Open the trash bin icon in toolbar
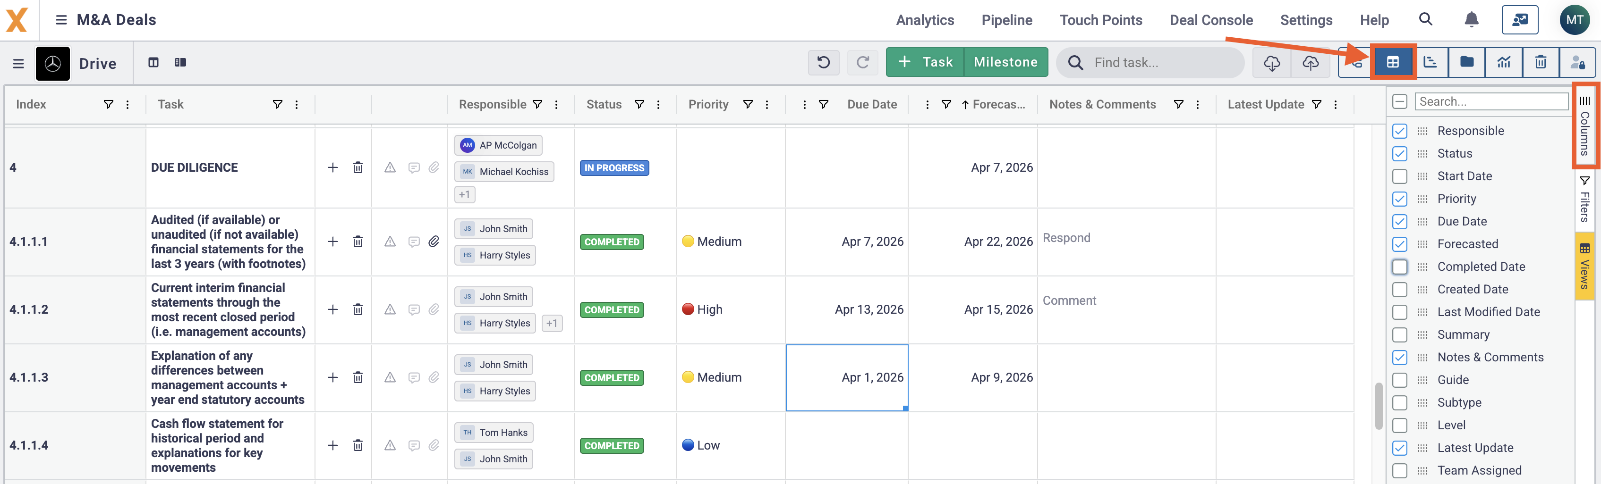This screenshot has width=1601, height=484. 1540,62
